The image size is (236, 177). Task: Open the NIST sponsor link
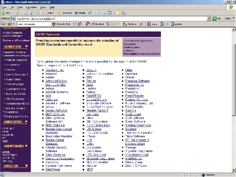[x=89, y=169]
